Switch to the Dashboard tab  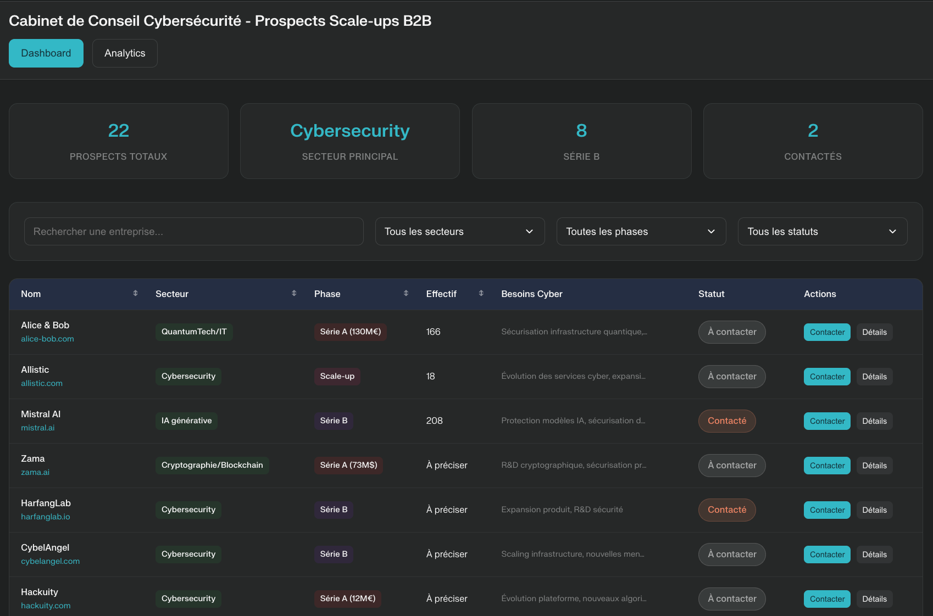click(46, 53)
